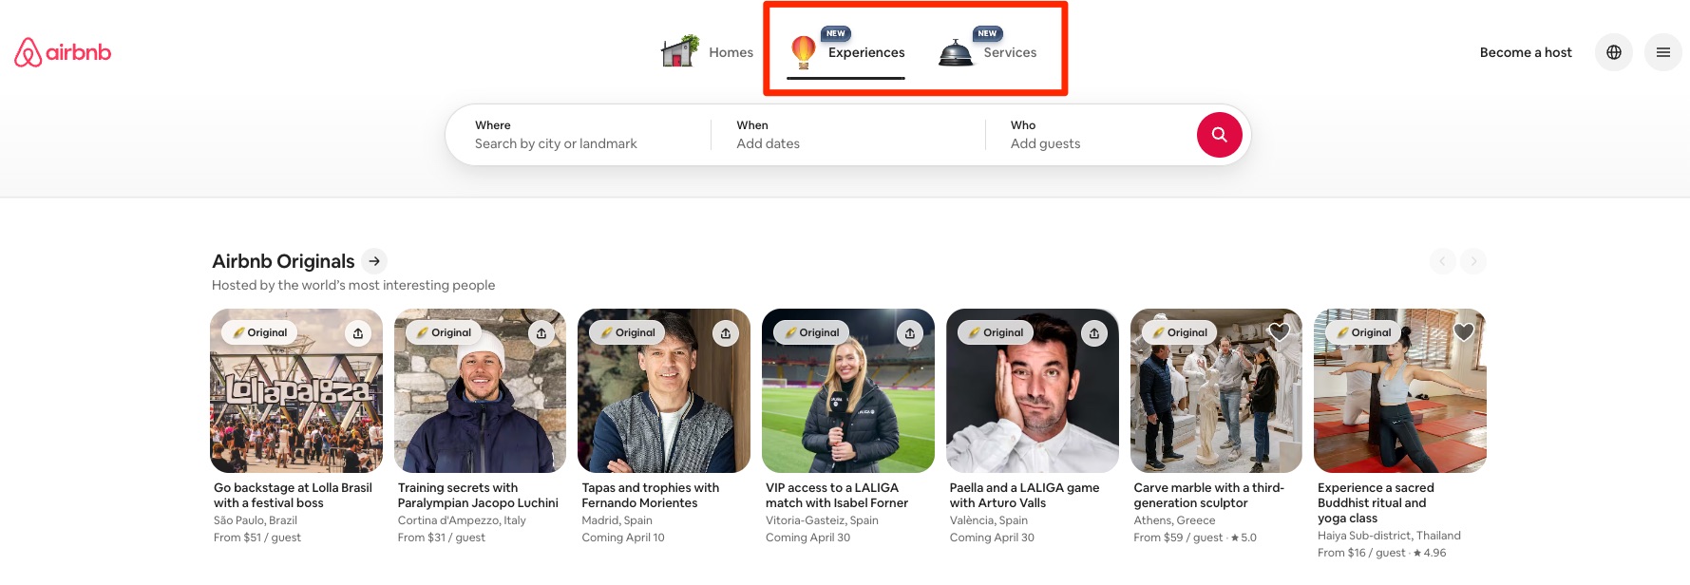Open the Homes tab
The width and height of the screenshot is (1690, 585).
[707, 52]
